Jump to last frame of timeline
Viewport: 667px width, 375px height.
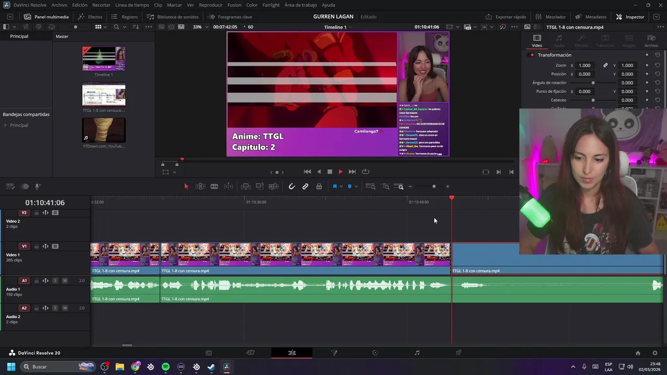352,172
